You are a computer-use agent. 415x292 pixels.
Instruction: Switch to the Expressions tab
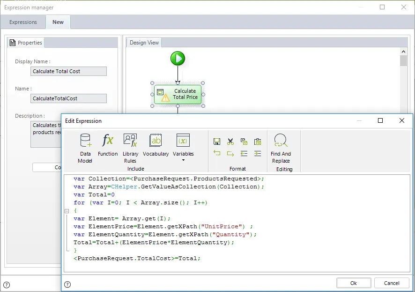coord(23,22)
